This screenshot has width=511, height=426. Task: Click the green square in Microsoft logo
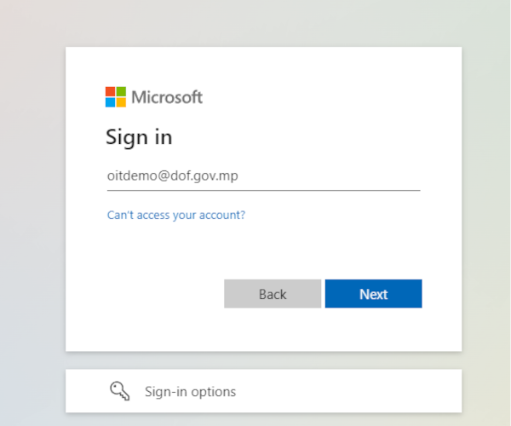tap(121, 91)
